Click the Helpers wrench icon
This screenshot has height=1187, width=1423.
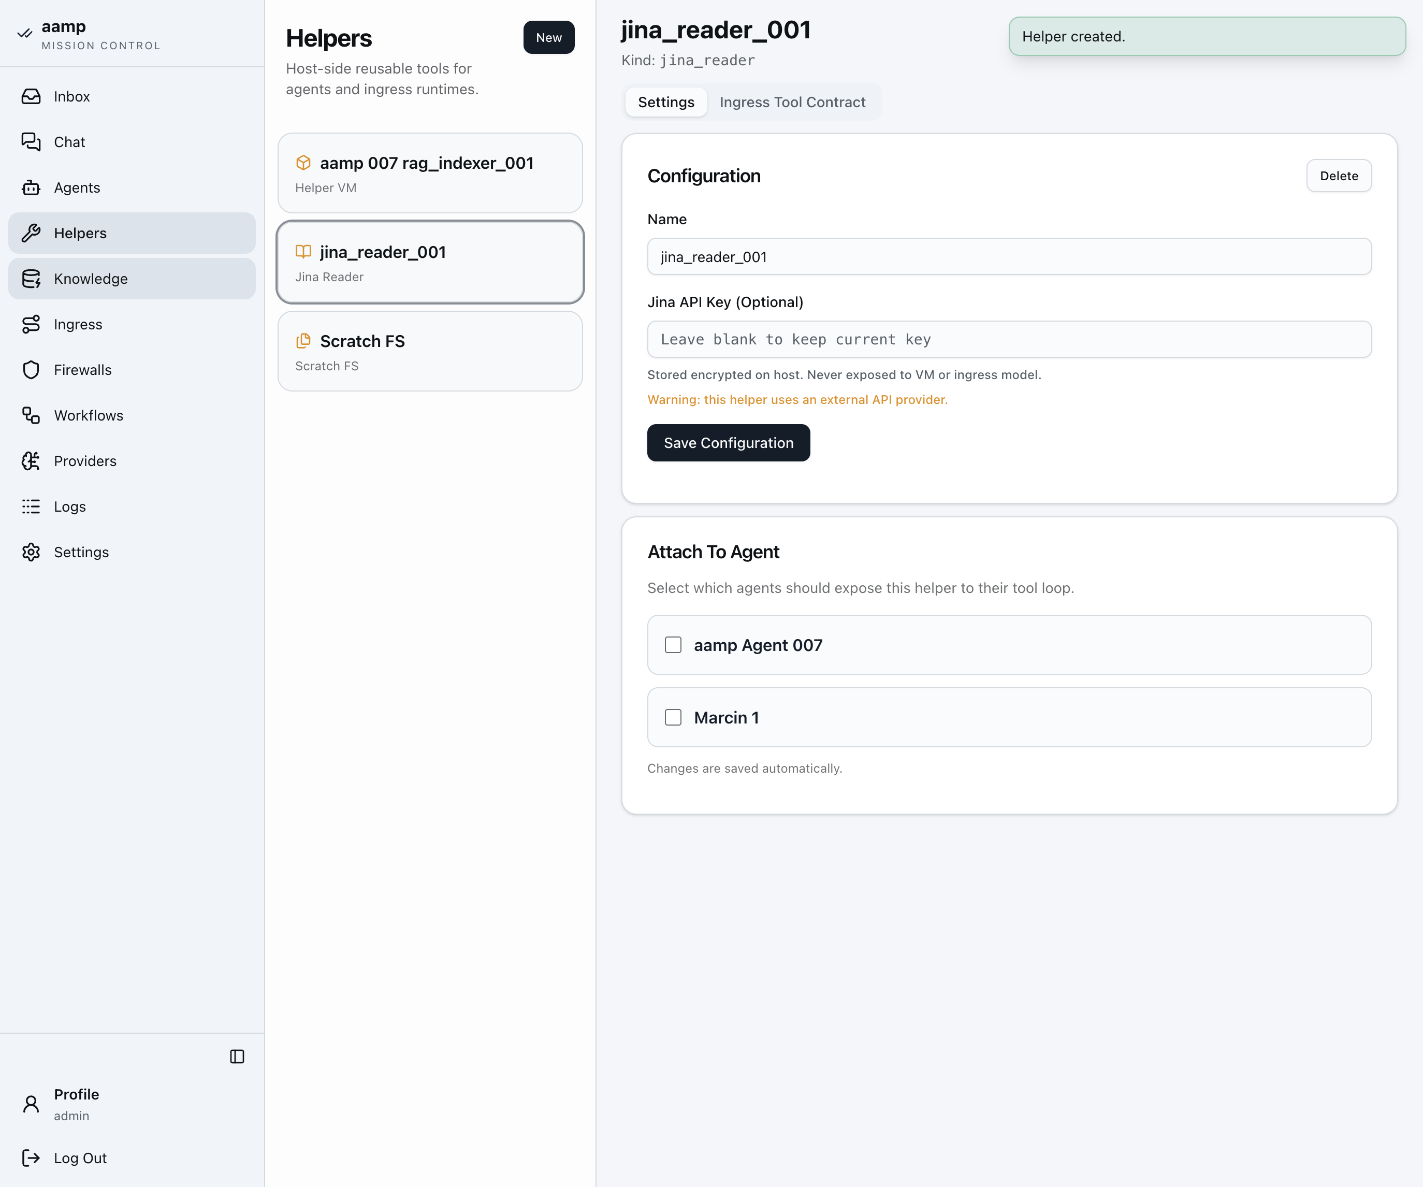pos(31,233)
